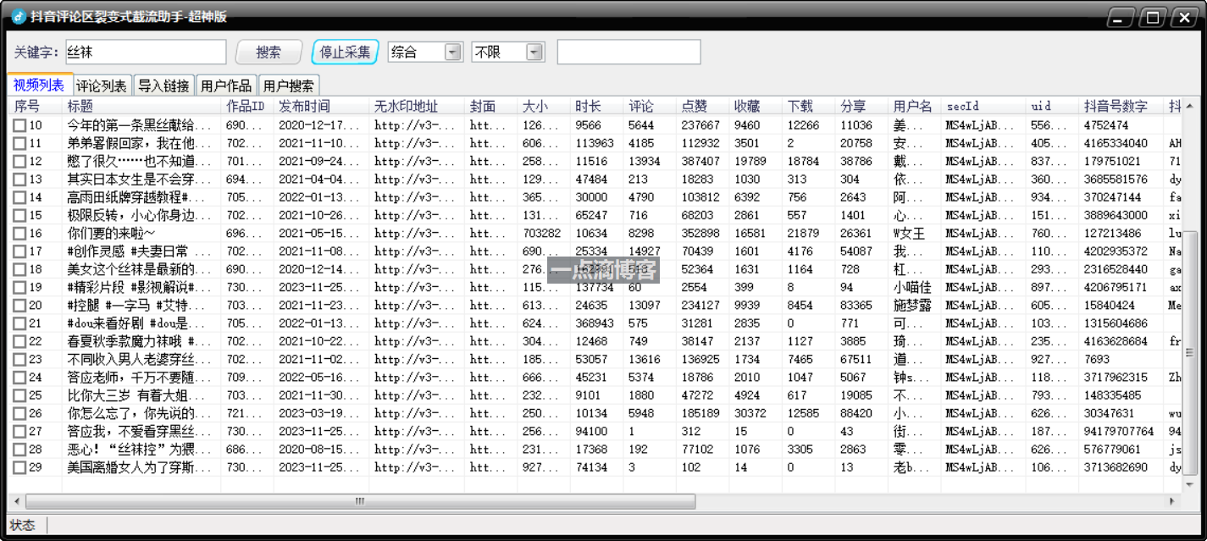Open the 综合 sort dropdown
Viewport: 1207px width, 541px height.
coord(453,52)
